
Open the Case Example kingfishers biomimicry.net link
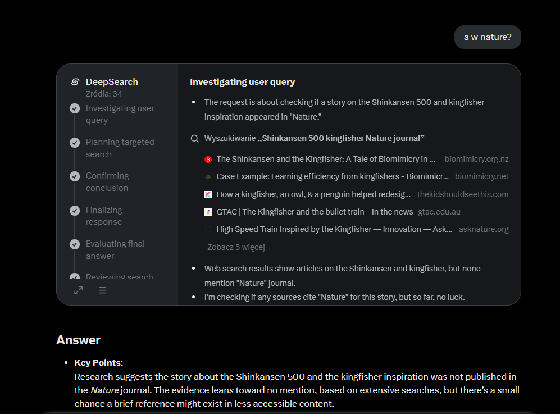[x=333, y=176]
